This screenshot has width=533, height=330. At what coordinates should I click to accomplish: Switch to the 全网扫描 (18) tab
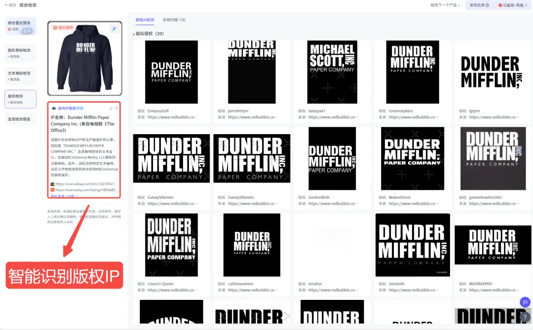[x=174, y=20]
